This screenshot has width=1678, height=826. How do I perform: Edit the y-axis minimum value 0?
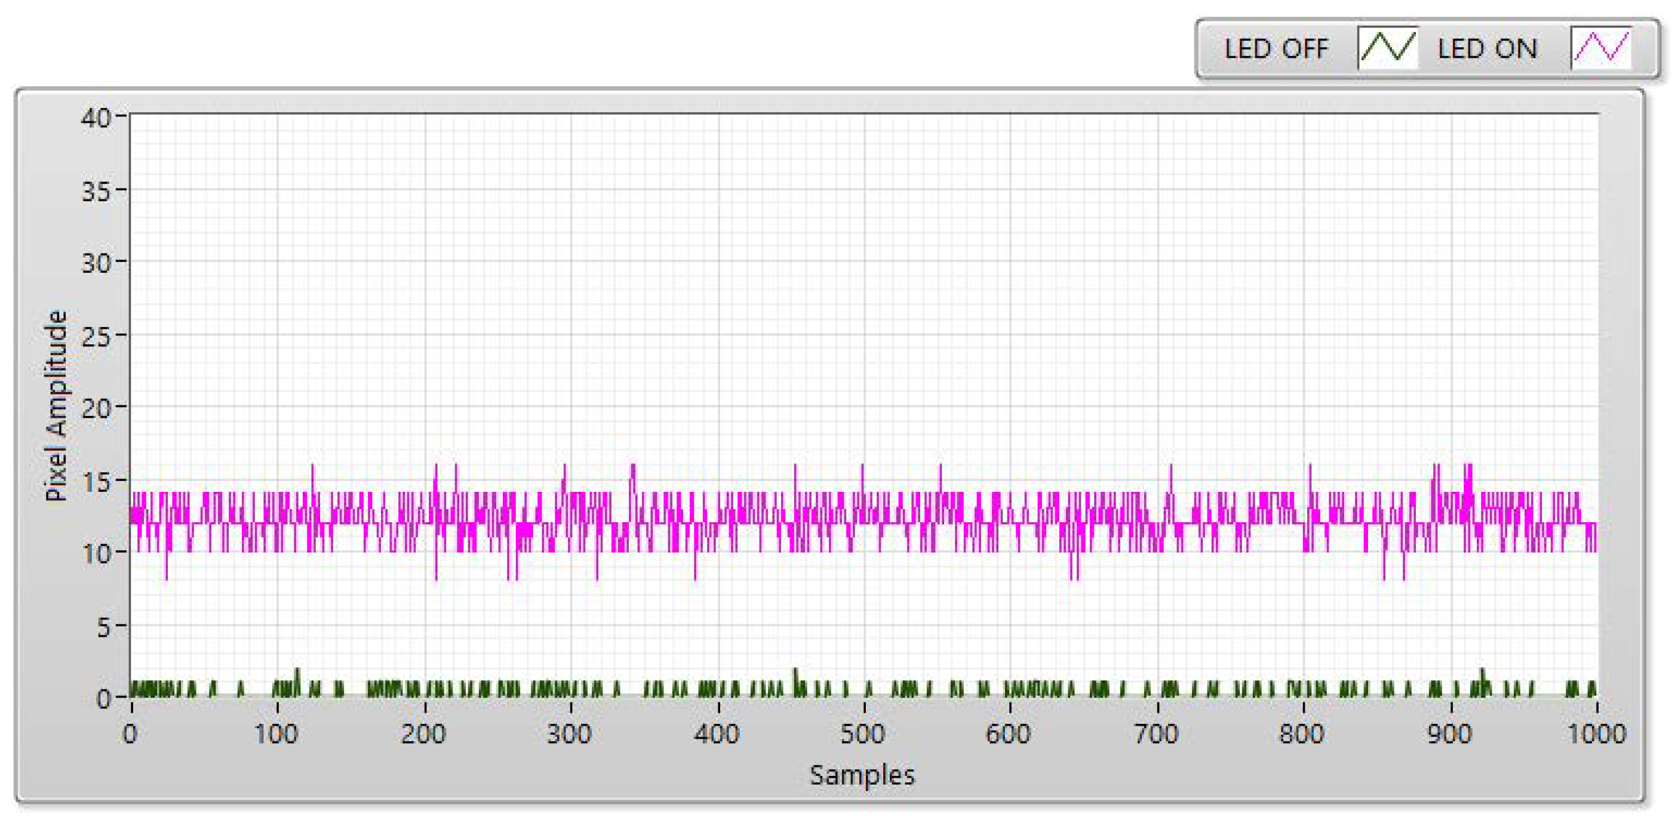(x=103, y=699)
